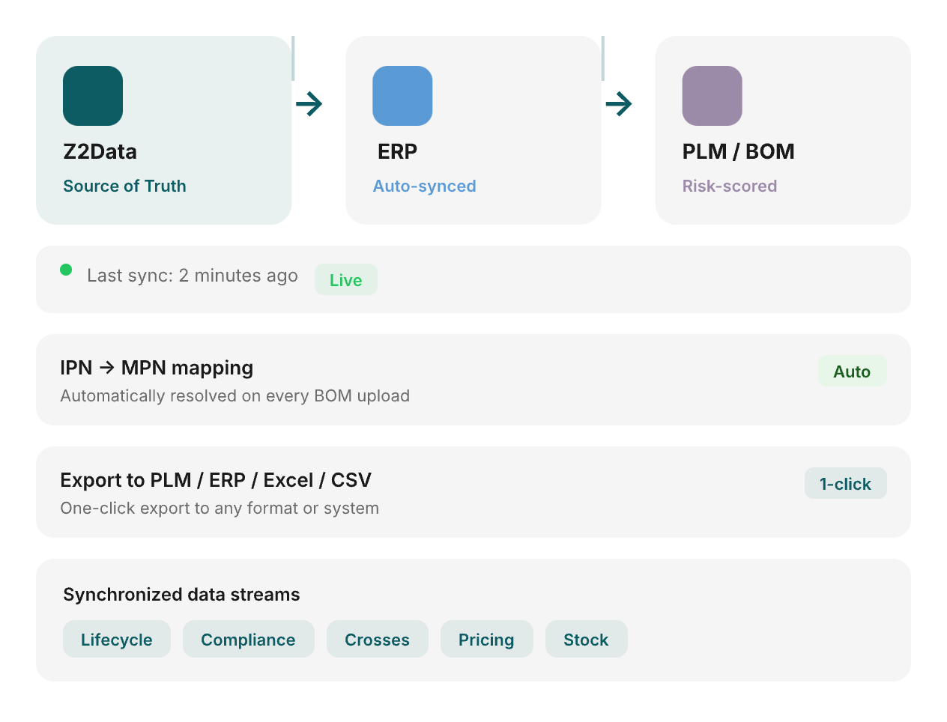Click Export to PLM / ERP / Excel / CSV heading

click(x=216, y=480)
